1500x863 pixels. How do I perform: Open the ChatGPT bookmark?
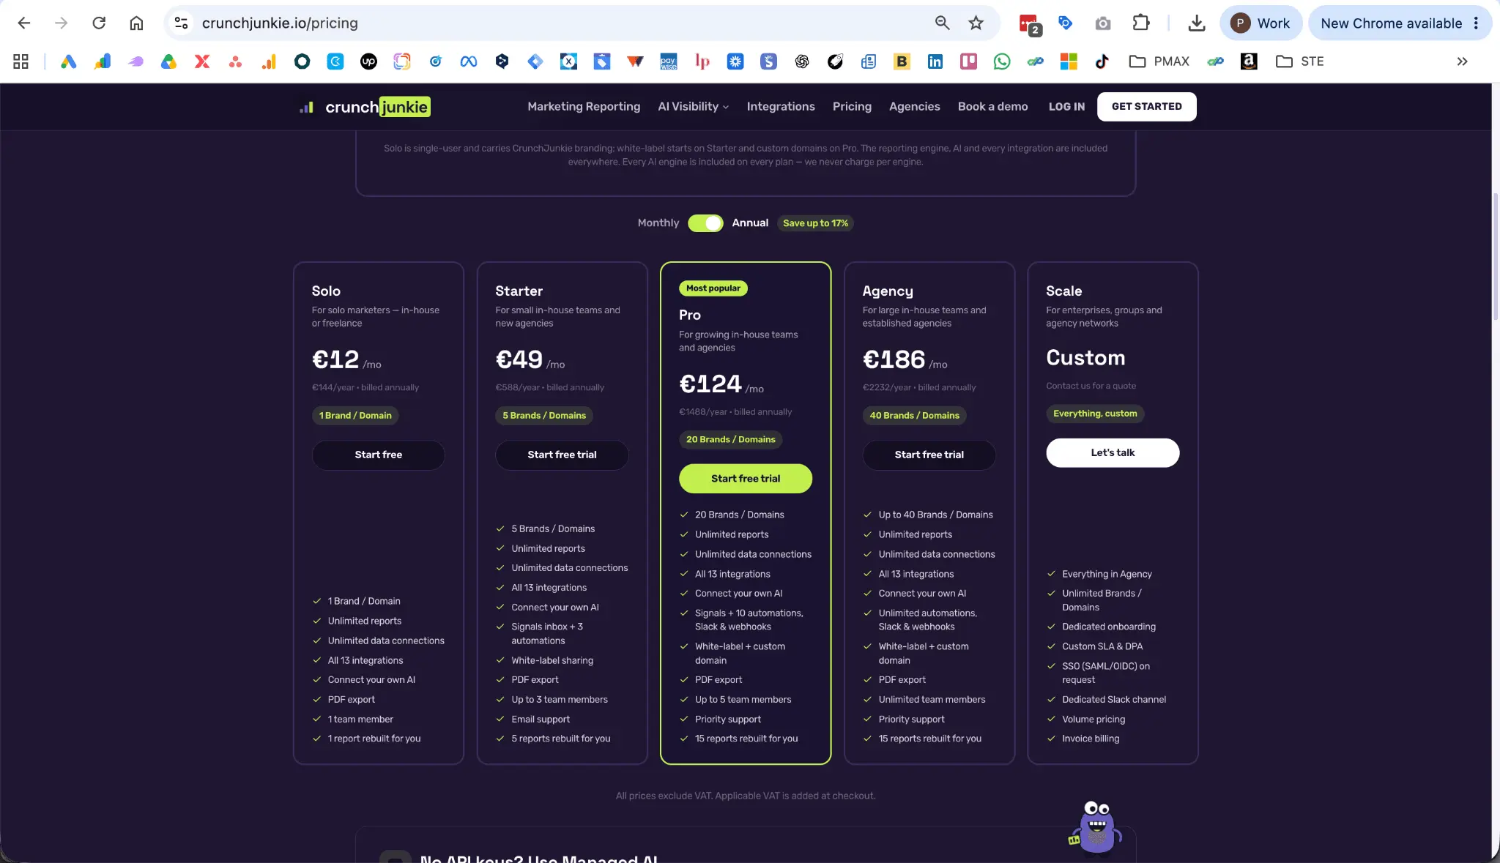802,61
